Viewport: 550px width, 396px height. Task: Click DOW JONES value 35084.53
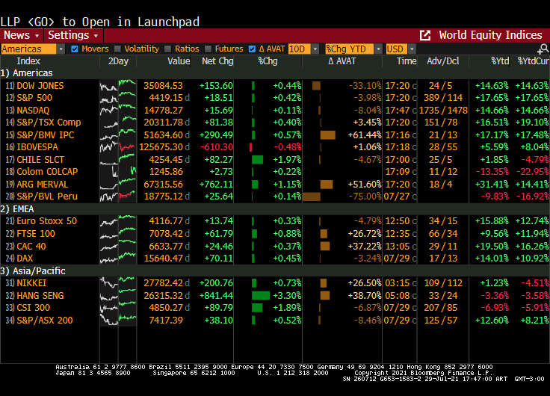[163, 86]
